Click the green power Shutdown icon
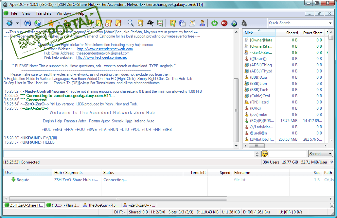337x218 pixels. click(215, 23)
